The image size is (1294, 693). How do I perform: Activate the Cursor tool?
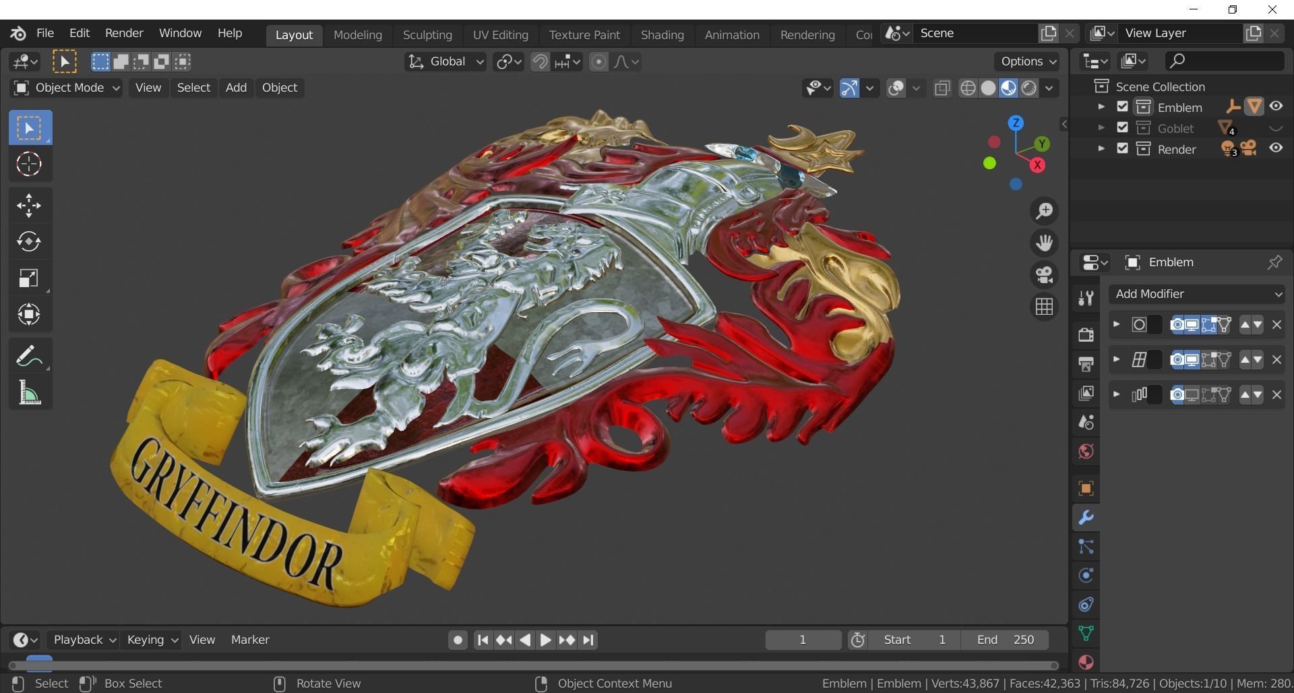pos(29,164)
